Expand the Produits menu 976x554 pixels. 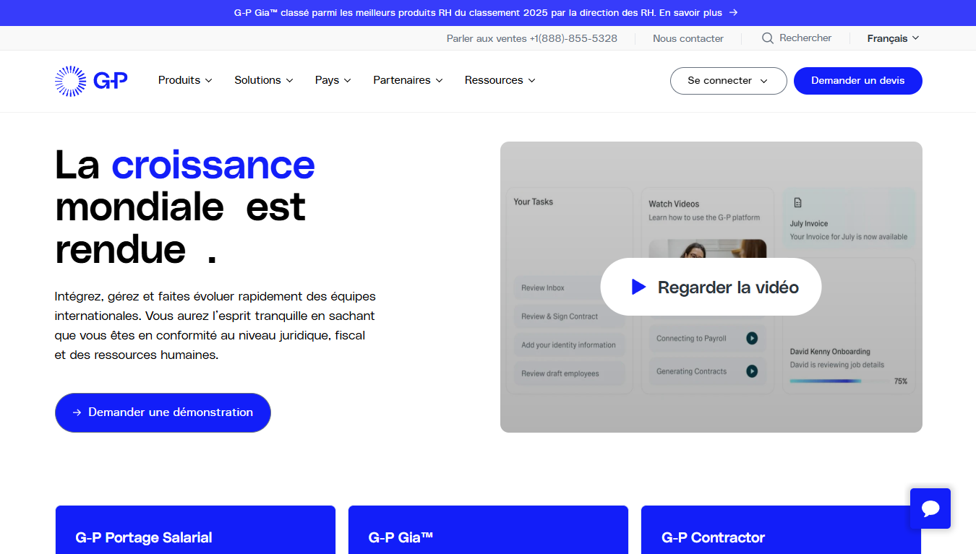click(x=185, y=80)
